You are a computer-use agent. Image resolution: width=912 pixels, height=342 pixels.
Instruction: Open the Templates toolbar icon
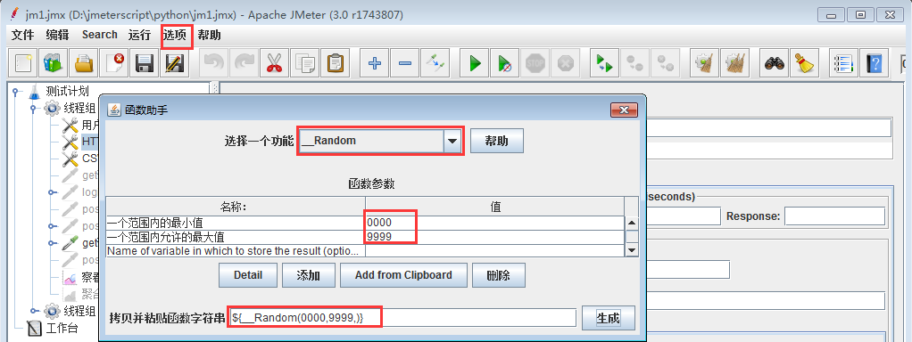point(53,62)
